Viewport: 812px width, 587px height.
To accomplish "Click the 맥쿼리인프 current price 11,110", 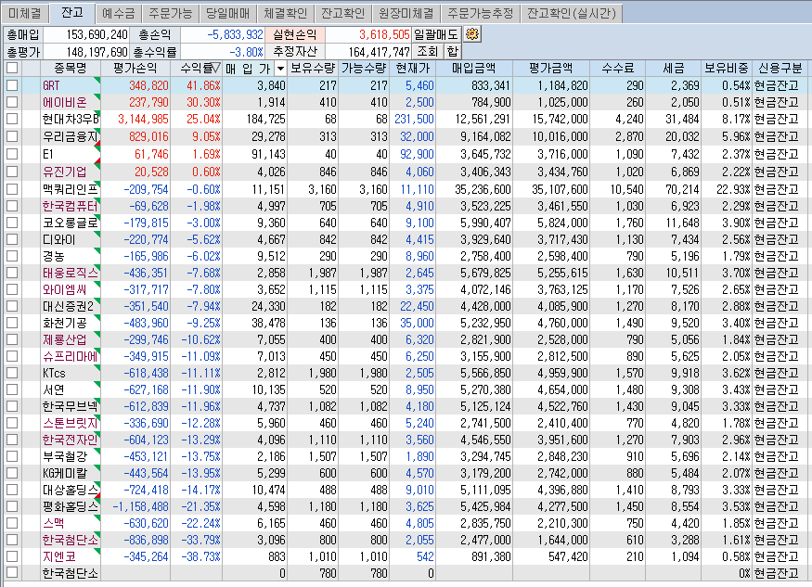I will pos(413,189).
